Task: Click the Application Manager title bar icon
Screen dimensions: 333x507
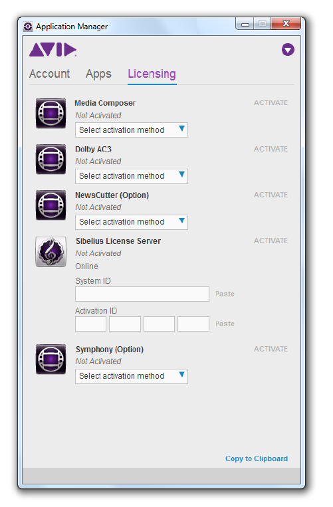Action: pyautogui.click(x=28, y=27)
